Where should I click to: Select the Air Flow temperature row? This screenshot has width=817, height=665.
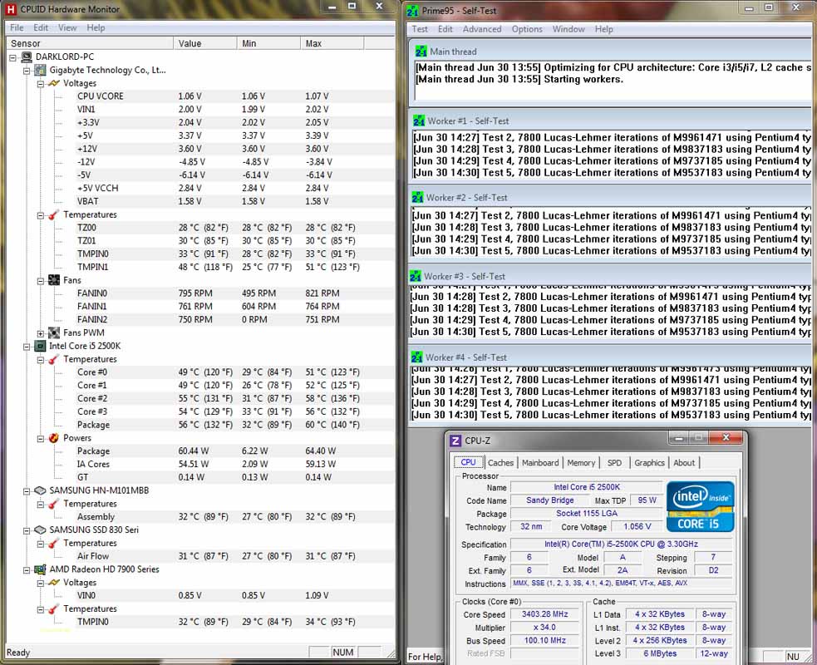click(234, 556)
